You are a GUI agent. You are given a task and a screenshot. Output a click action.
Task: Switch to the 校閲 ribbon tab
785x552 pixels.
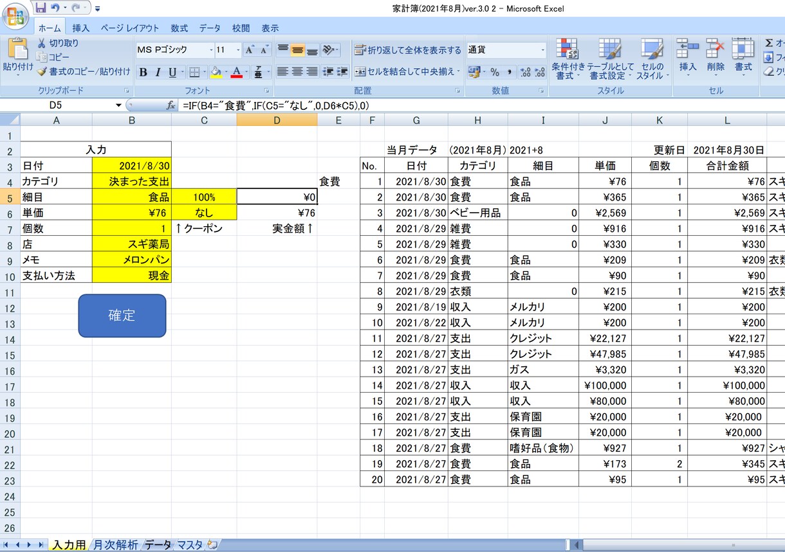click(241, 28)
